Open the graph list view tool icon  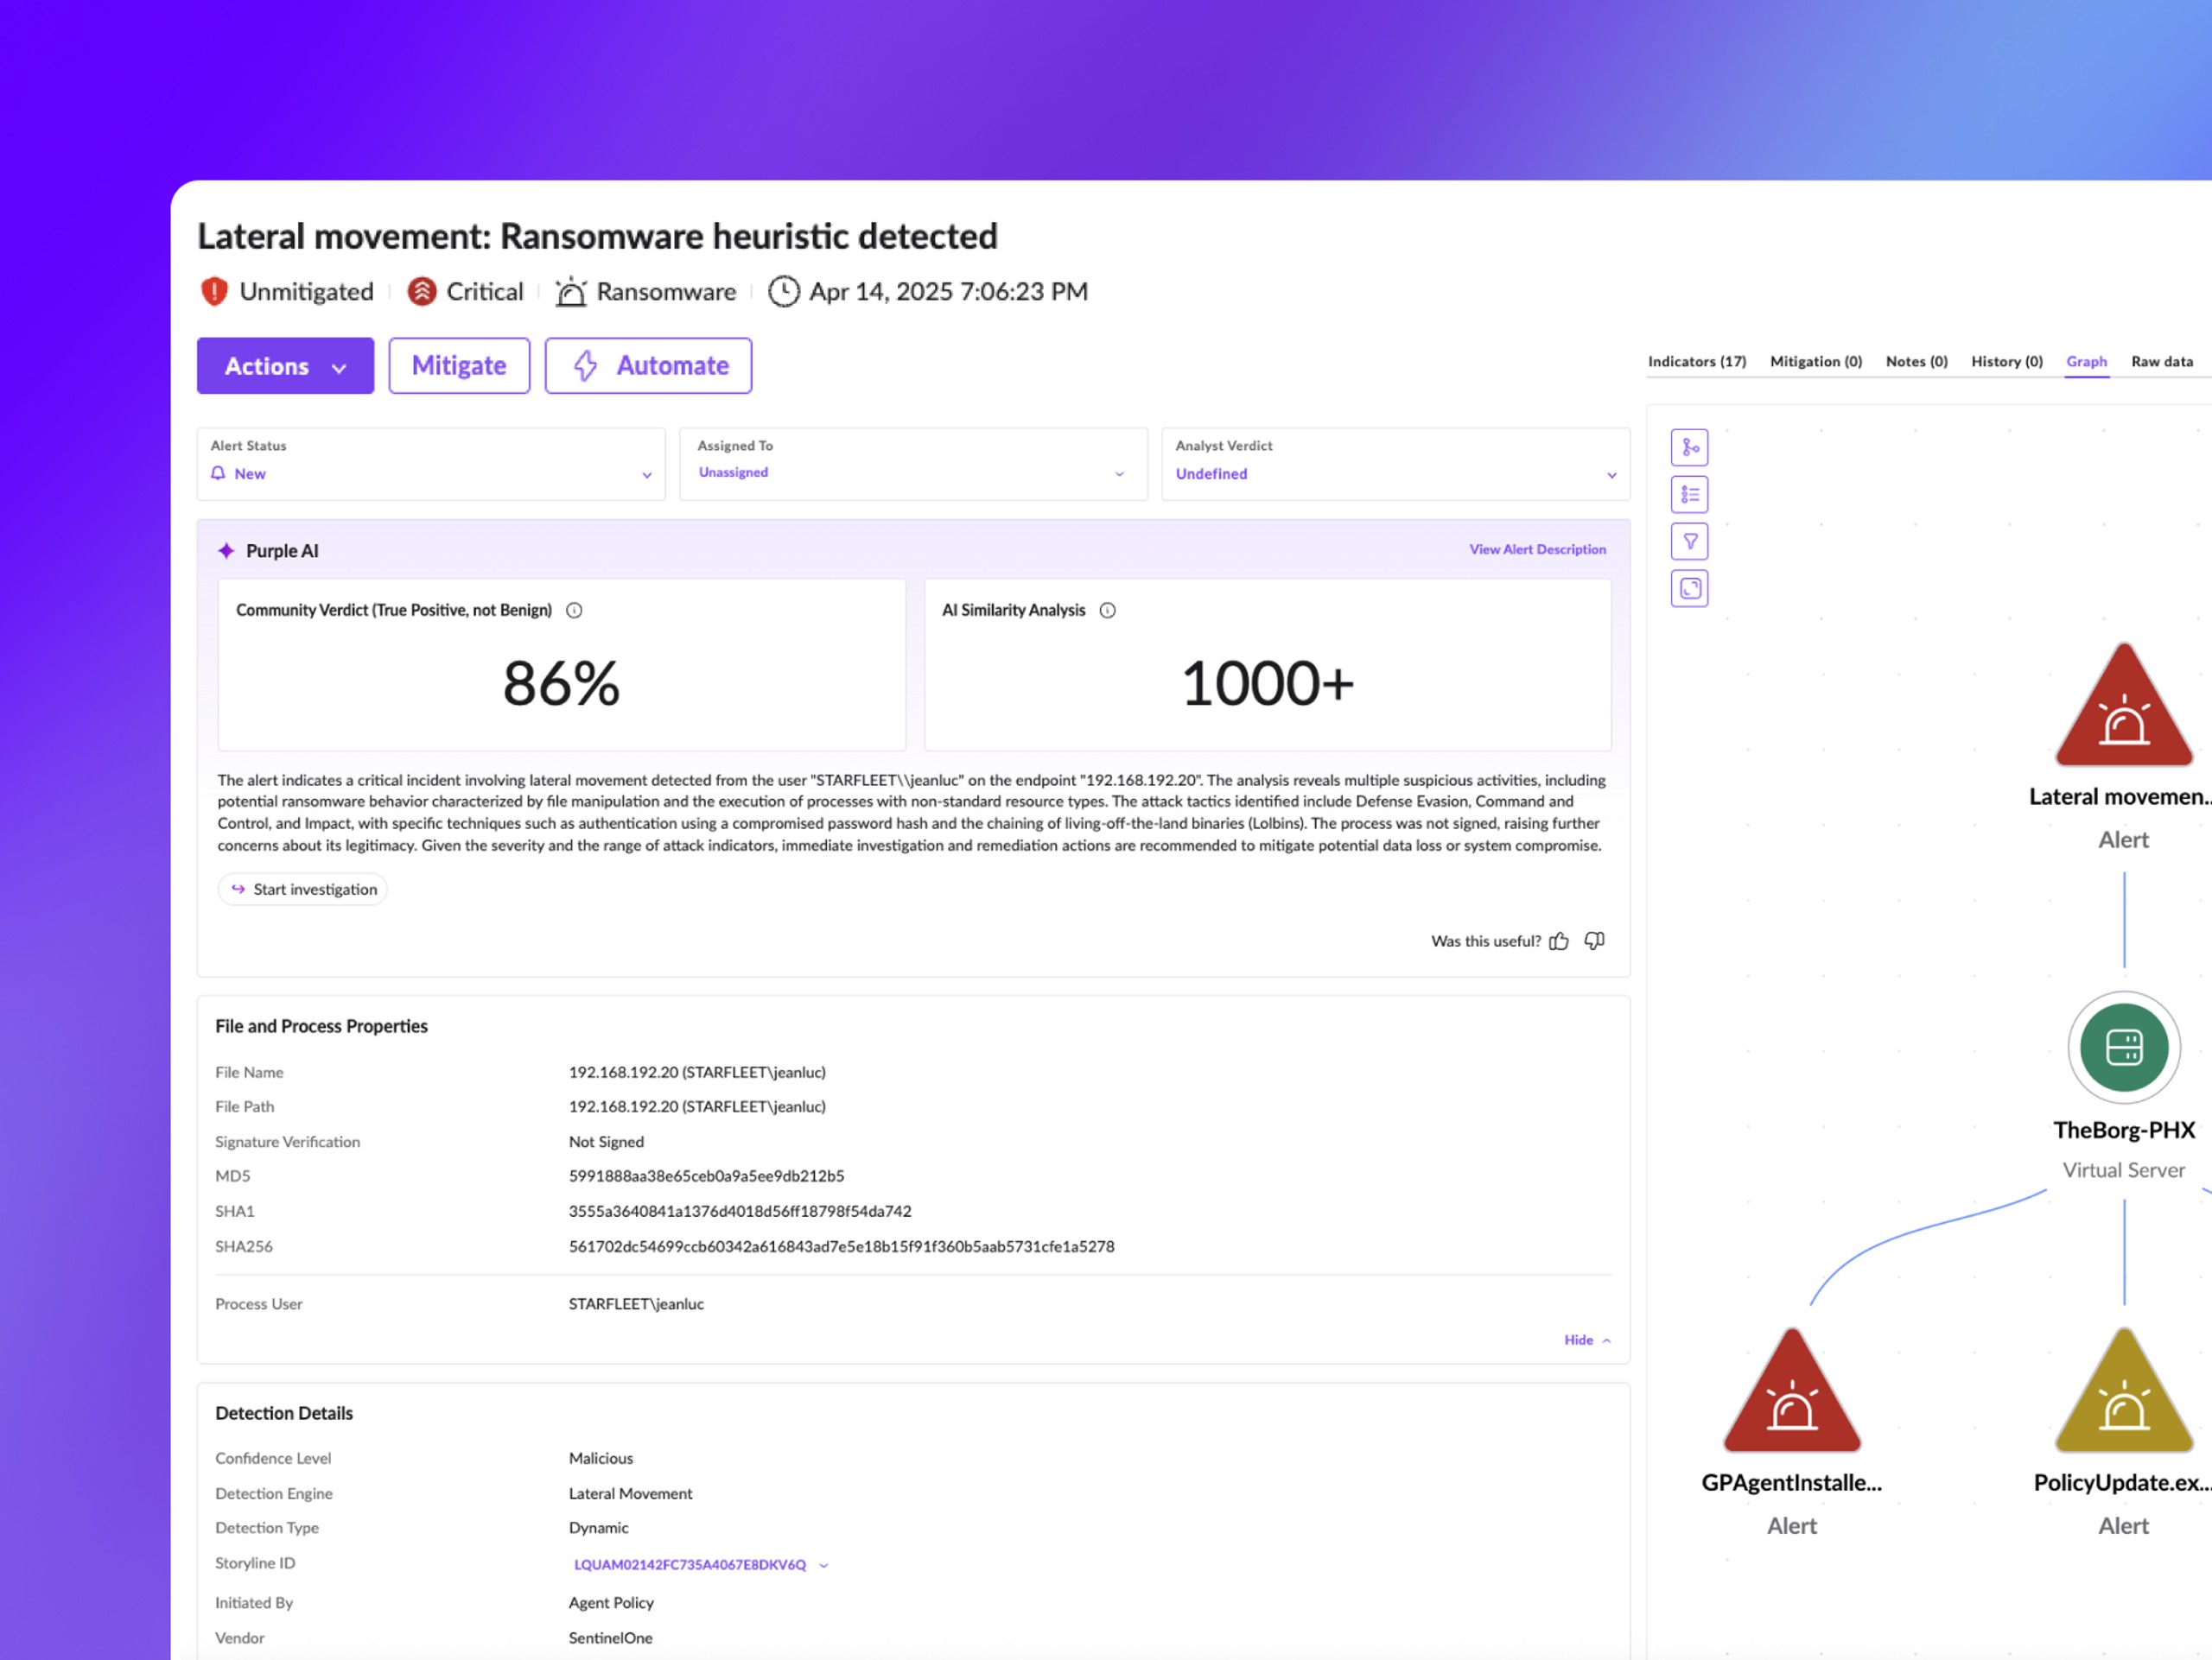(1689, 494)
